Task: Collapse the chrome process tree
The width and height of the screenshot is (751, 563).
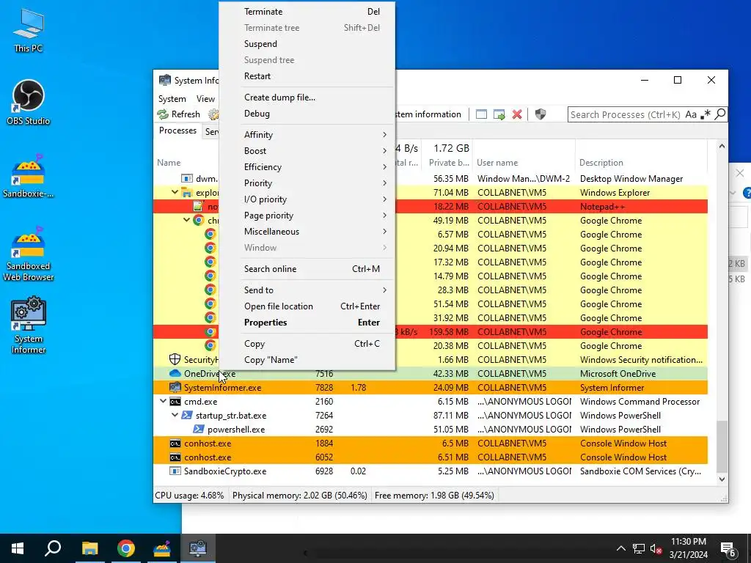Action: coord(186,220)
